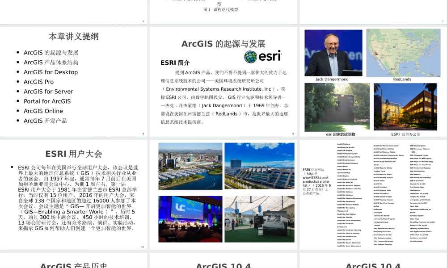This screenshot has width=447, height=268.
Task: Select the ArcGIS 10.4 slide title
Action: (223, 265)
